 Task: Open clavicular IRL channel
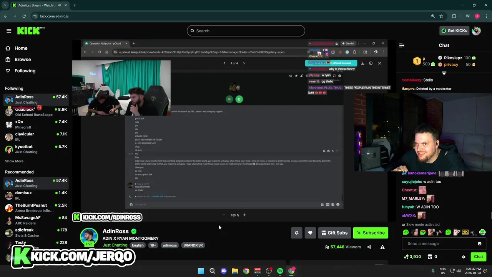(36, 137)
